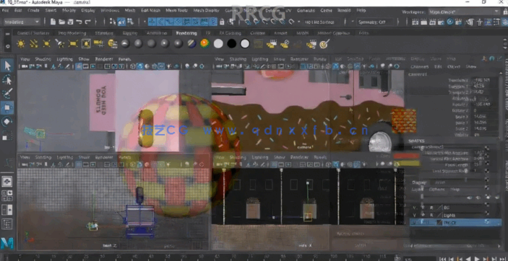
Task: Activate the Scale tool in toolbox
Action: pos(7,136)
